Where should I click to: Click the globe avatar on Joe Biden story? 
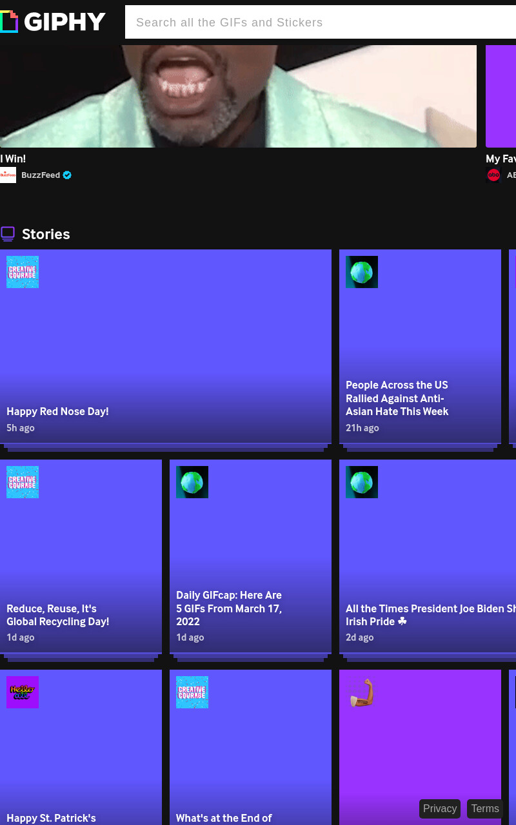coord(362,482)
